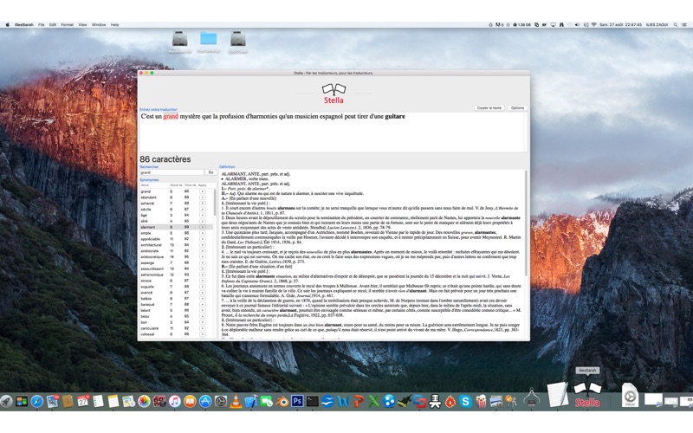Open System Preferences in the dock
The height and width of the screenshot is (433, 693).
(221, 401)
